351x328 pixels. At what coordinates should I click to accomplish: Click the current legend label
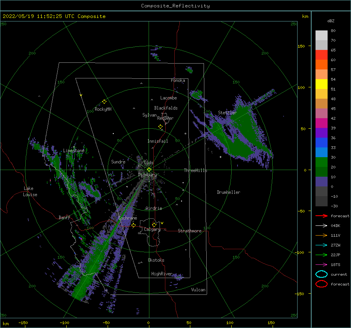coord(339,275)
